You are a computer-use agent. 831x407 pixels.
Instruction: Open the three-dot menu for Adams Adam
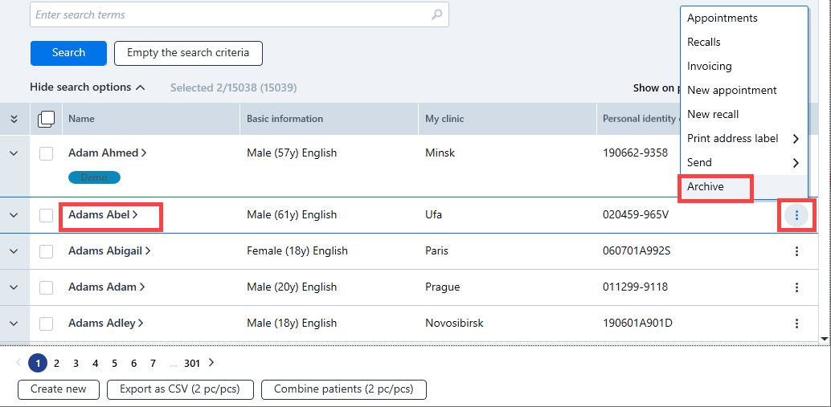[x=796, y=287]
